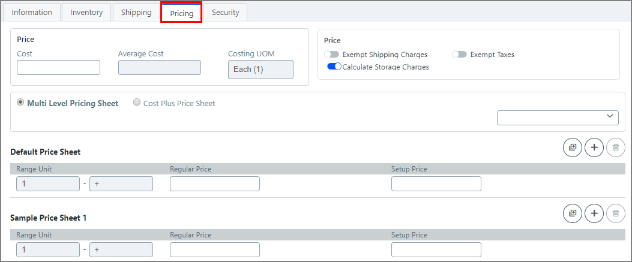Click the Sample Price Sheet 1 Setup Price field

[x=436, y=250]
